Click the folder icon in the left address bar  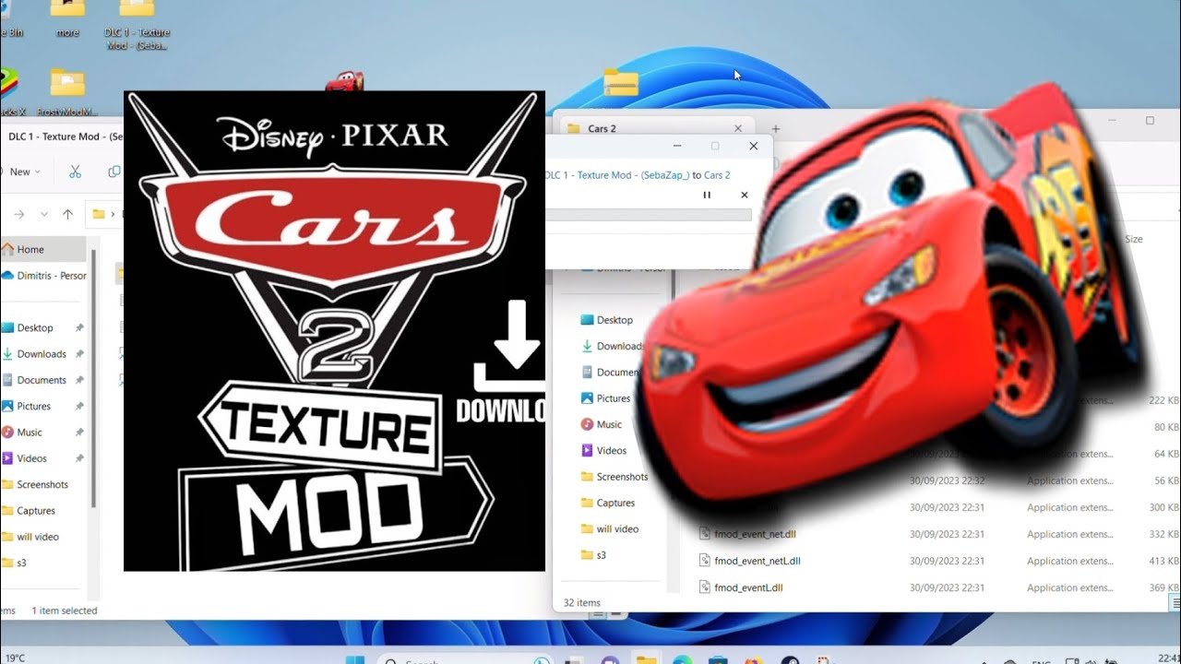[98, 214]
